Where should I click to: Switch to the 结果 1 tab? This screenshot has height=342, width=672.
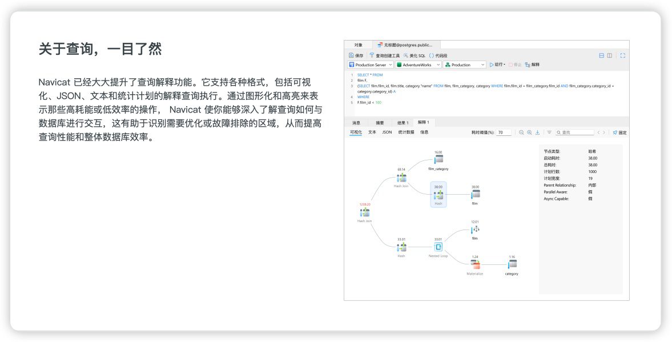403,123
